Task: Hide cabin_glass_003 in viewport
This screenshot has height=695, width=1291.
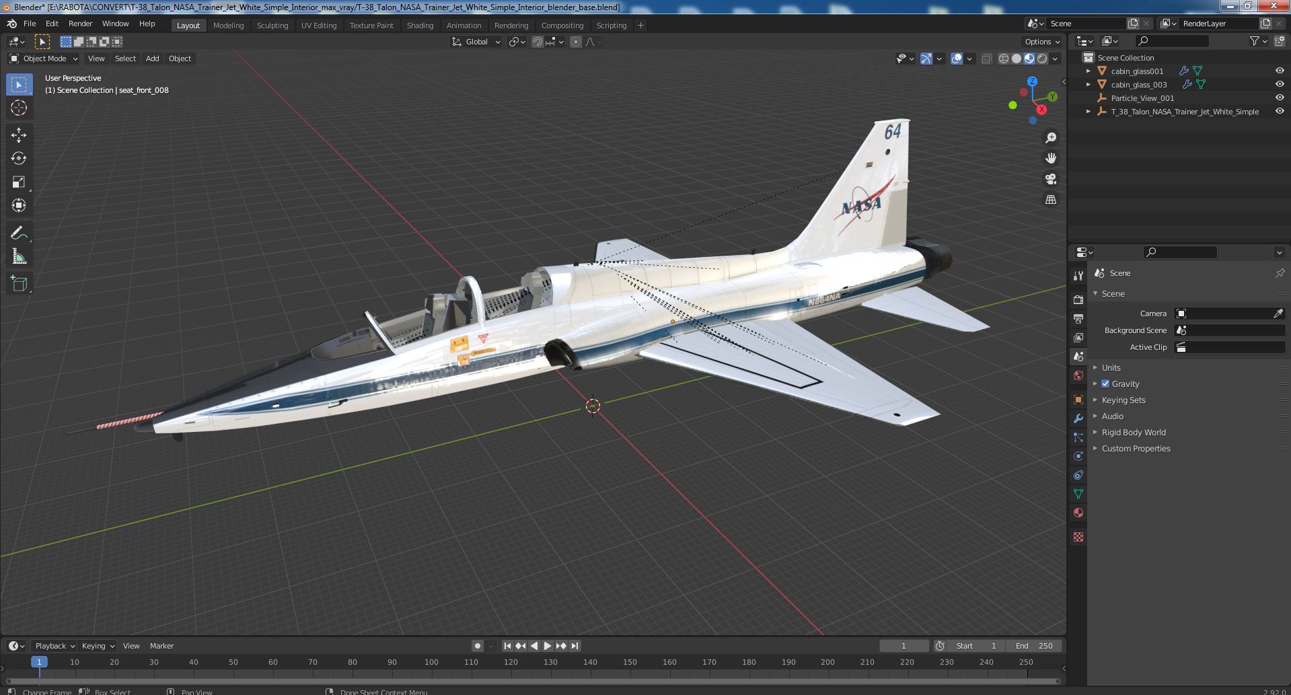Action: pos(1279,84)
